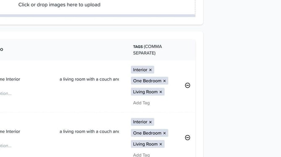The height and width of the screenshot is (157, 281).
Task: Remove Interior tag in first row
Action: (x=151, y=70)
